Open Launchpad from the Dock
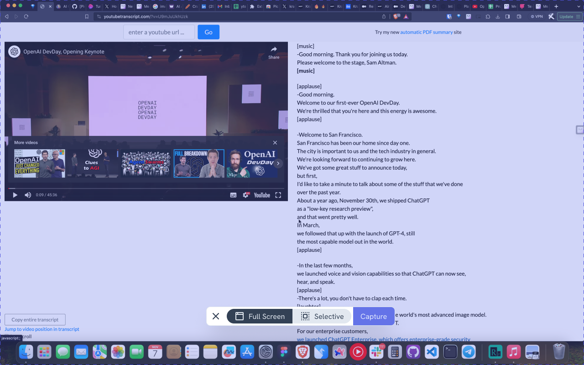The image size is (584, 365). click(44, 352)
